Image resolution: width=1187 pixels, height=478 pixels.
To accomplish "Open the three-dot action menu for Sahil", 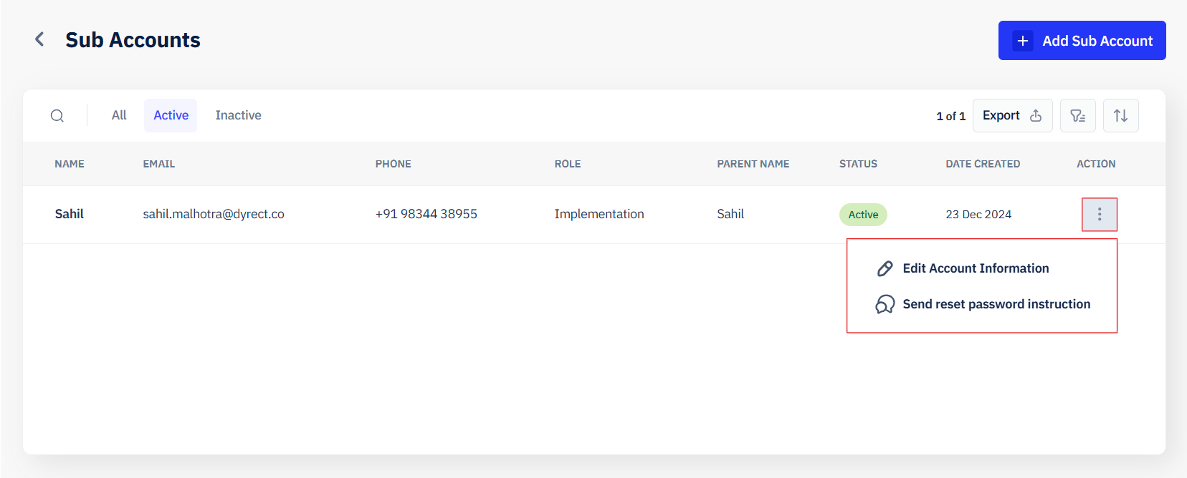I will pos(1099,214).
